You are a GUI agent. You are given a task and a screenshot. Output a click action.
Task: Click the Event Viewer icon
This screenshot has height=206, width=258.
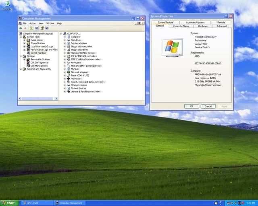click(x=28, y=40)
